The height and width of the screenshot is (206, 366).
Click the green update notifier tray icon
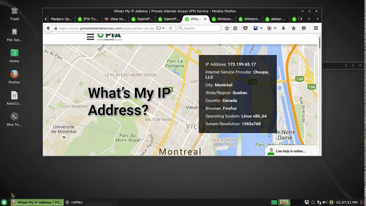click(331, 202)
